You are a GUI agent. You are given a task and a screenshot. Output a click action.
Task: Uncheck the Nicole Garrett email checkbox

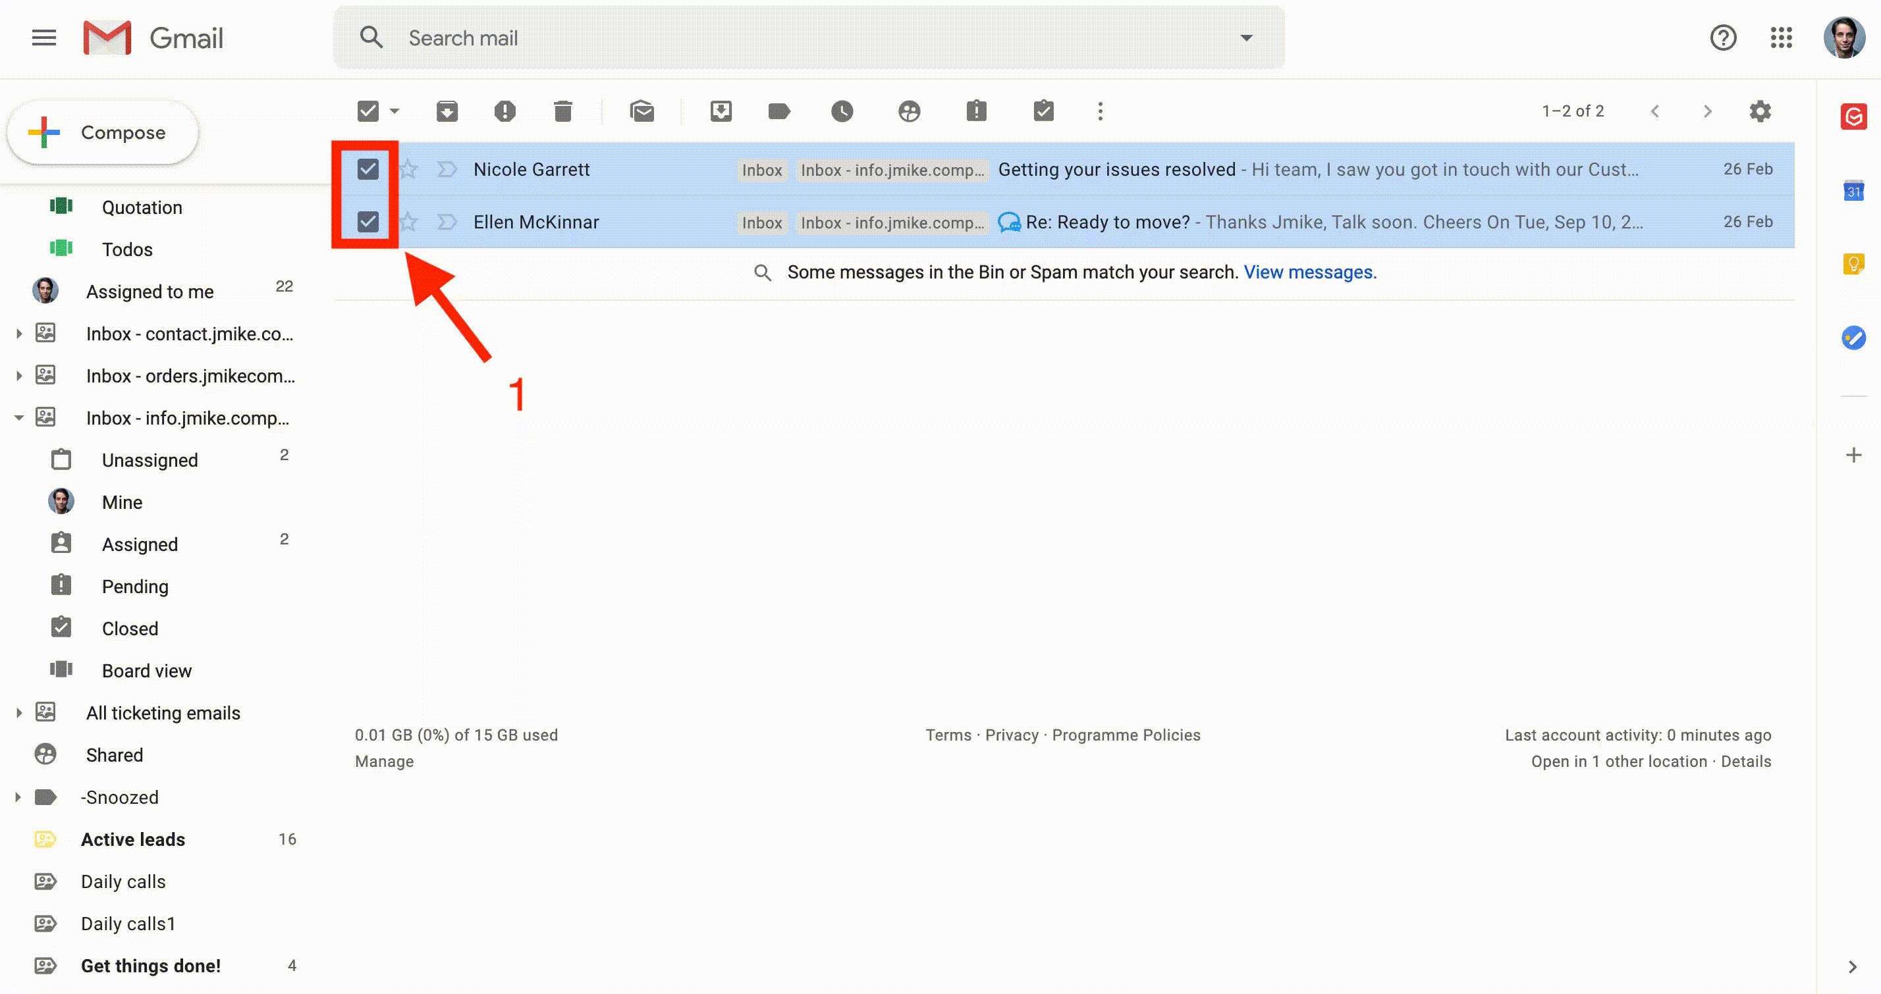(368, 169)
